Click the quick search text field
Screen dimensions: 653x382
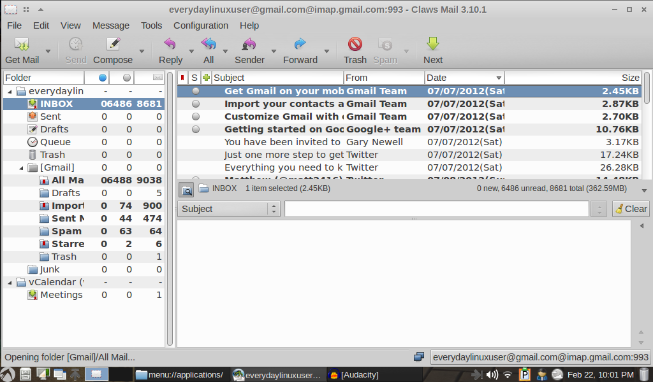coord(436,209)
